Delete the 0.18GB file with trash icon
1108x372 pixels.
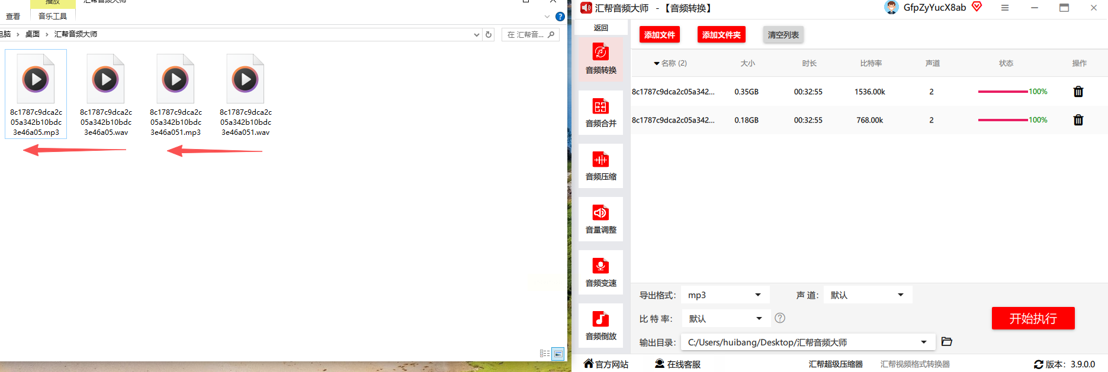click(1078, 120)
